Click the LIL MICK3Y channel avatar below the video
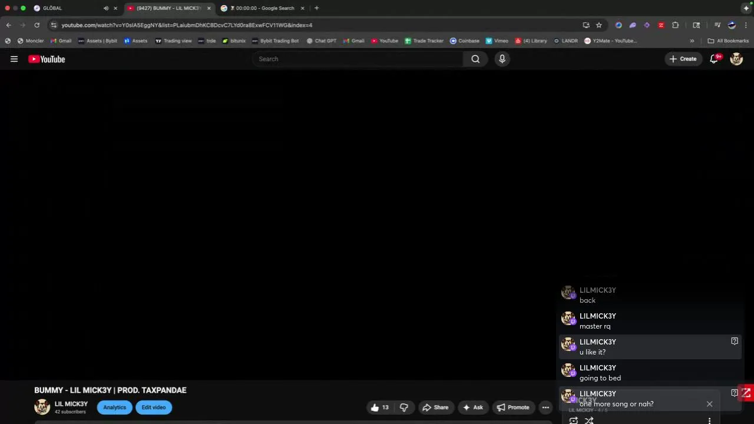 pyautogui.click(x=42, y=407)
